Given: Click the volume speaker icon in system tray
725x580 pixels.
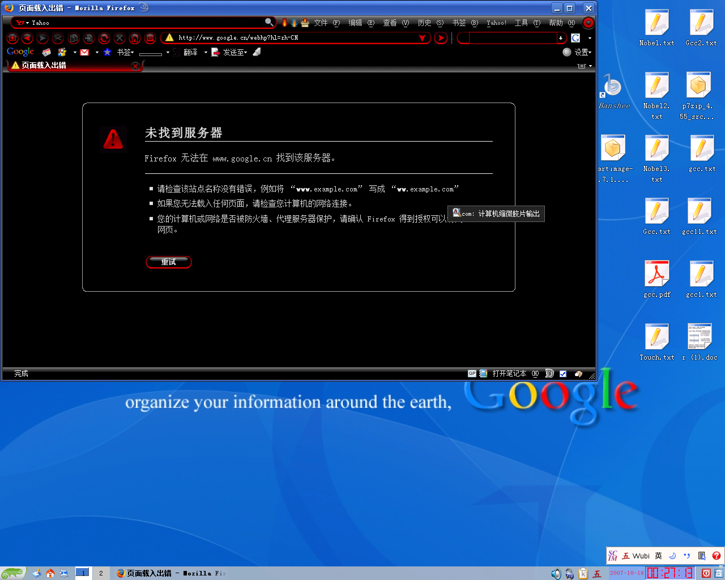Looking at the screenshot, I should [556, 574].
